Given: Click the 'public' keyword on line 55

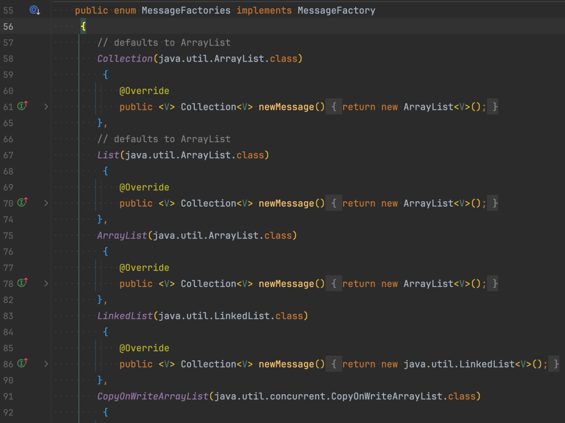Looking at the screenshot, I should point(92,10).
